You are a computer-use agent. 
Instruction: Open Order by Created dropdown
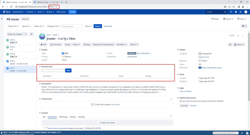pyautogui.click(x=17, y=34)
